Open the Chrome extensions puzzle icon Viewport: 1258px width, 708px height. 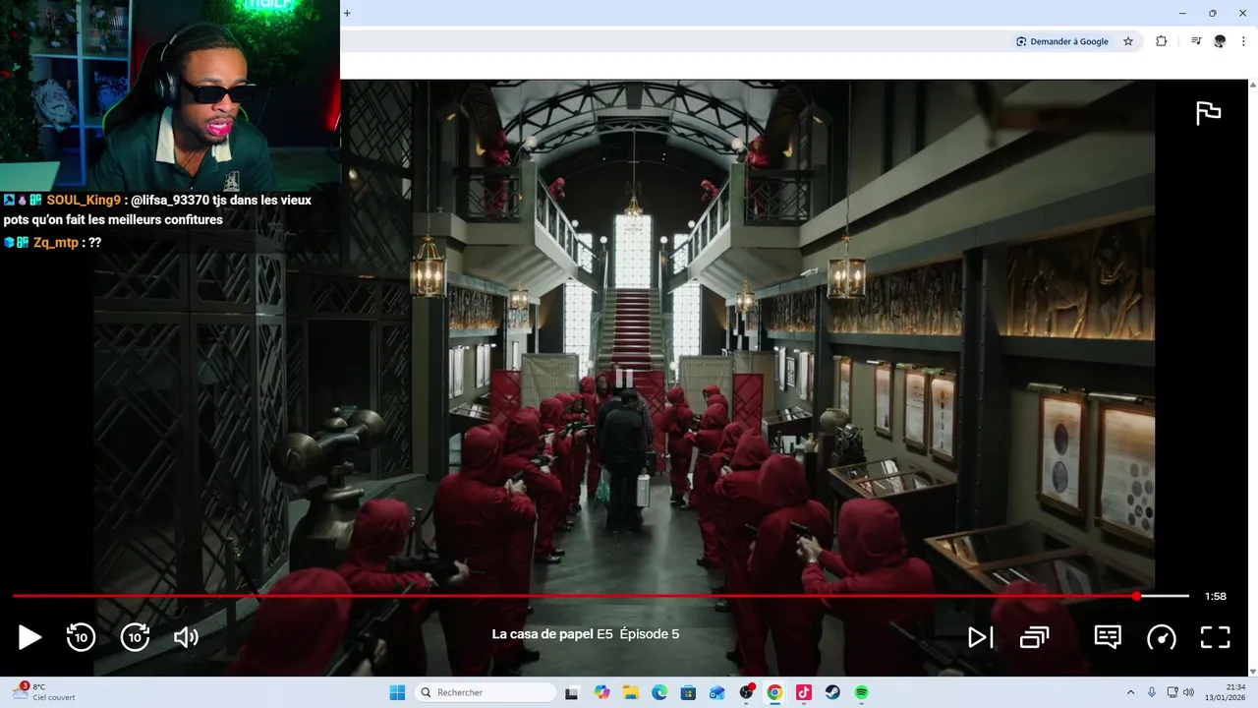pyautogui.click(x=1161, y=41)
